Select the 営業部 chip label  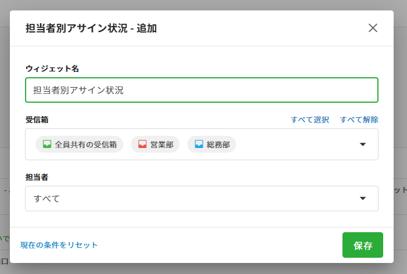162,145
